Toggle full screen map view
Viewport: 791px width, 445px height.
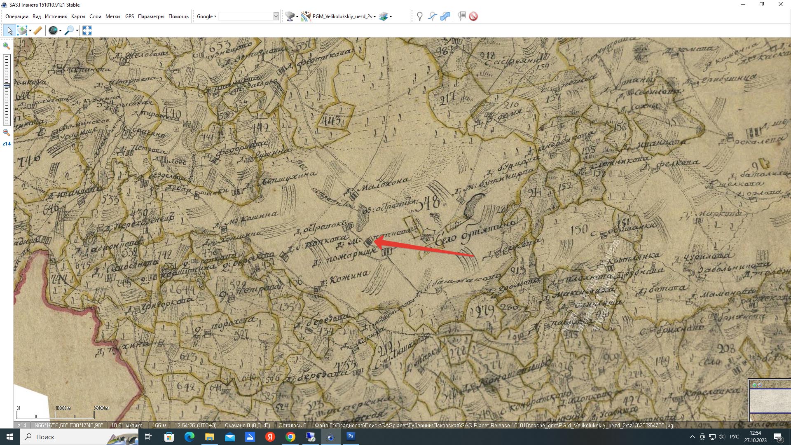87,30
